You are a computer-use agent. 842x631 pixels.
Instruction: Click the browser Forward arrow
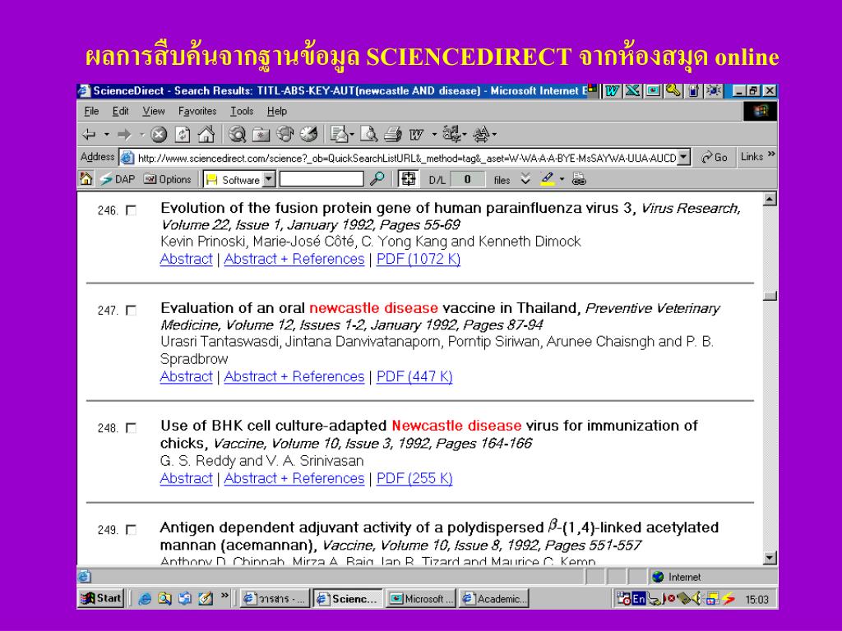click(124, 135)
